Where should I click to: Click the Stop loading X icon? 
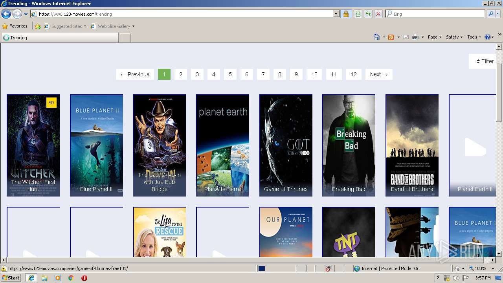378,14
